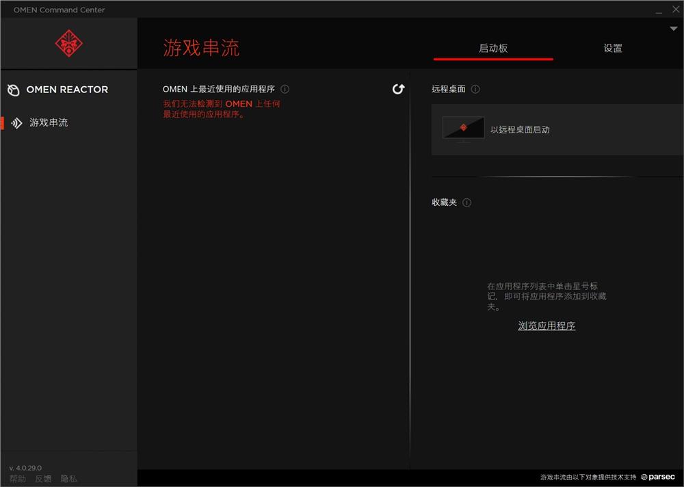Click the streaming icon beside 游戏串流 in sidebar
684x487 pixels.
point(16,123)
